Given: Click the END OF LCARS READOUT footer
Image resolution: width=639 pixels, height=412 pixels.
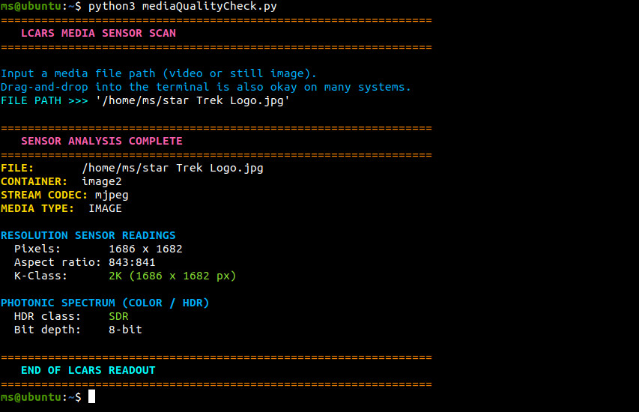Looking at the screenshot, I should 88,370.
